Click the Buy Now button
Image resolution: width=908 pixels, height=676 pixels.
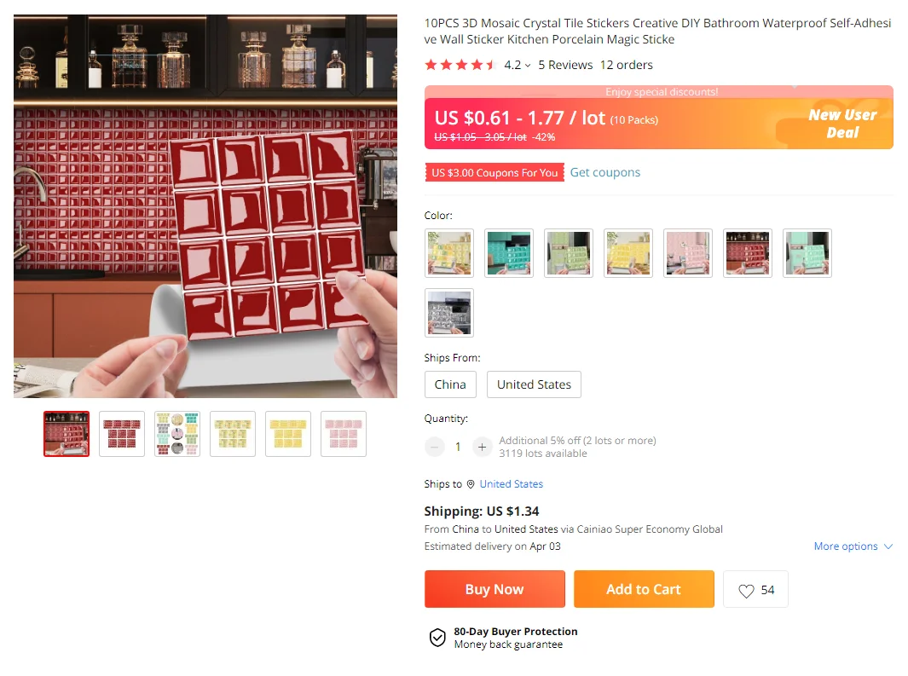point(494,589)
